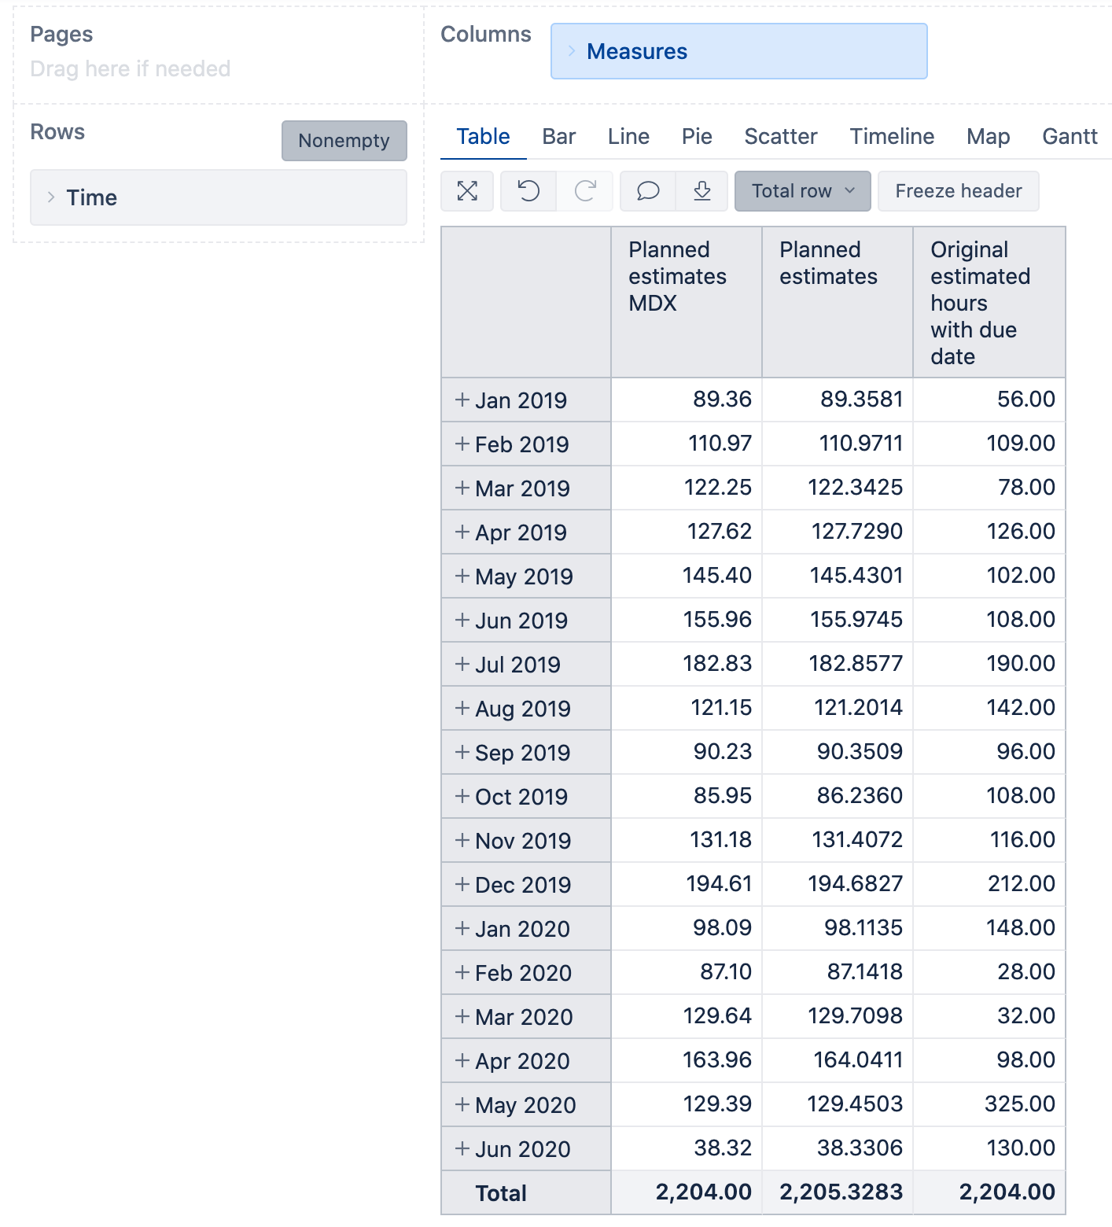Click the Planned estimates MDX column header
The width and height of the screenshot is (1112, 1227).
(686, 302)
